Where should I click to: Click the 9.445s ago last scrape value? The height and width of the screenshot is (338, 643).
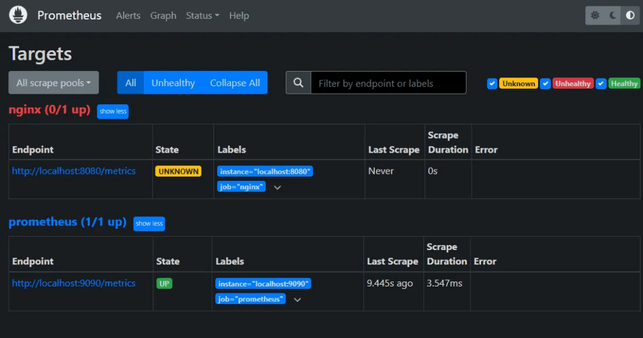(389, 283)
